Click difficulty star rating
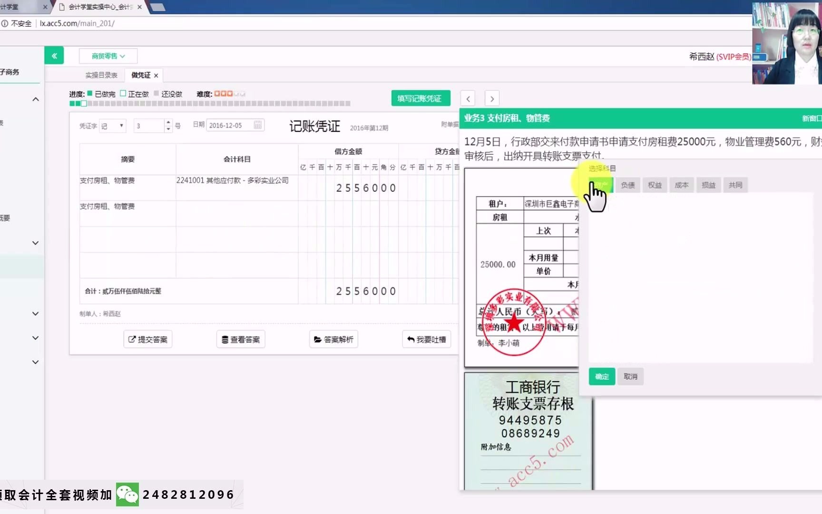This screenshot has width=822, height=514. point(229,94)
